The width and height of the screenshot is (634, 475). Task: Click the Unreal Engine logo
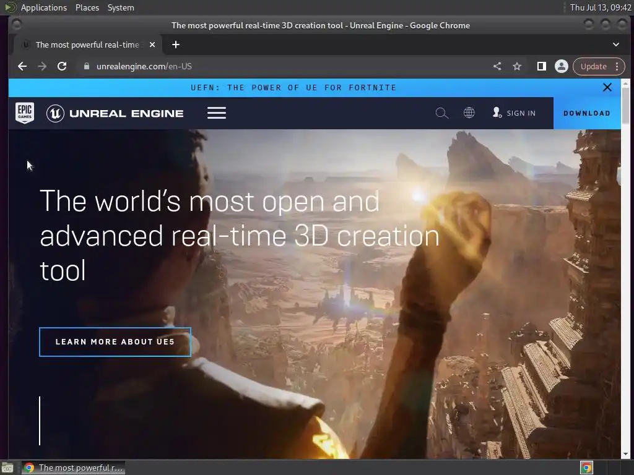tap(115, 113)
